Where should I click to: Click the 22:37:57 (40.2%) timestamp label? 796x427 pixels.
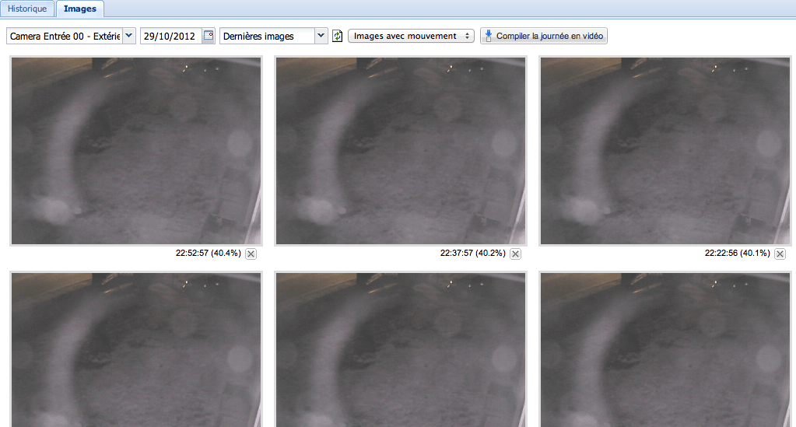[472, 253]
